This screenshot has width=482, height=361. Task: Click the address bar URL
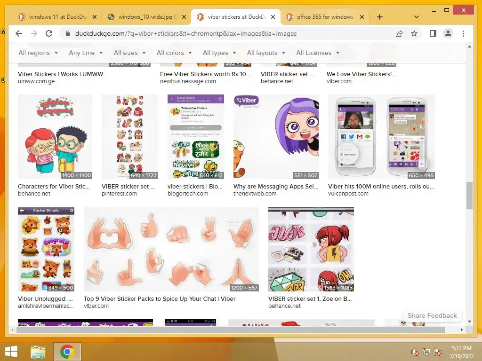coord(186,33)
